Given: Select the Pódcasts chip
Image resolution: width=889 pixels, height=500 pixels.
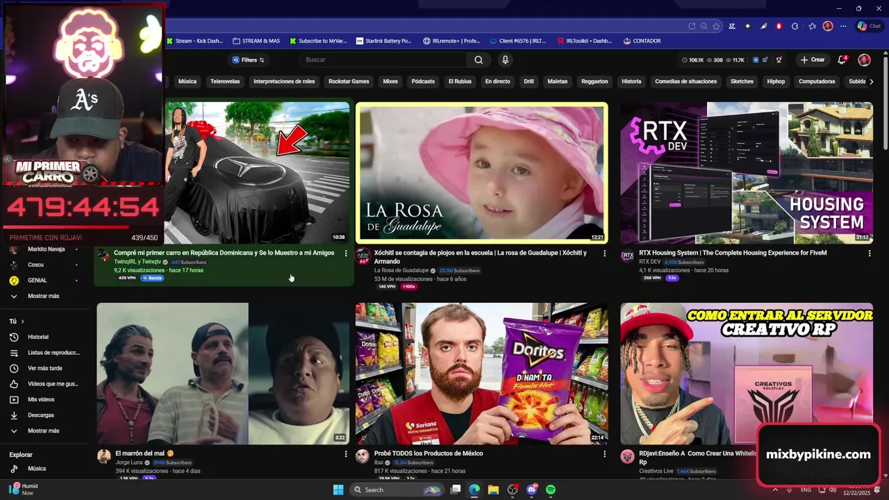Looking at the screenshot, I should coord(423,81).
